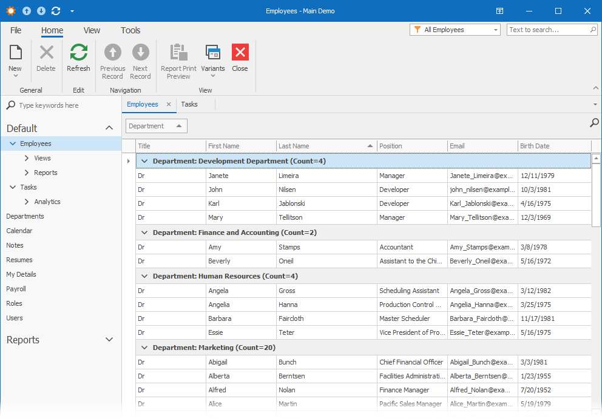
Task: Click the grid vertical scrollbar thumb
Action: tap(596, 196)
